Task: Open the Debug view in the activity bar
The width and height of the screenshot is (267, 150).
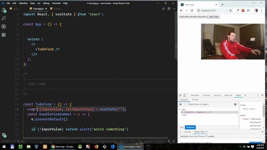Action: click(x=4, y=26)
